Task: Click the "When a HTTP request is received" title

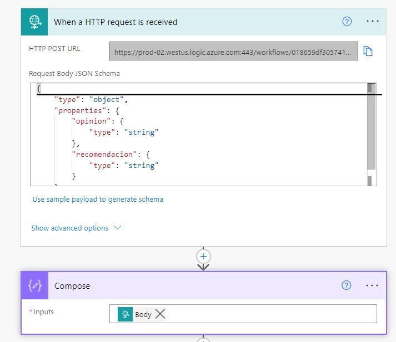Action: 116,22
